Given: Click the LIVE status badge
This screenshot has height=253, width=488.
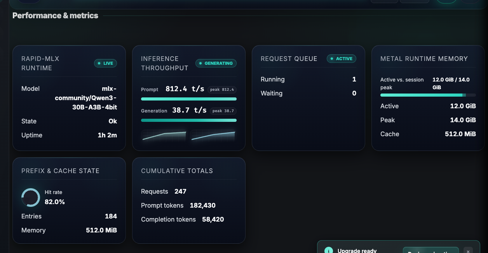Looking at the screenshot, I should (105, 63).
